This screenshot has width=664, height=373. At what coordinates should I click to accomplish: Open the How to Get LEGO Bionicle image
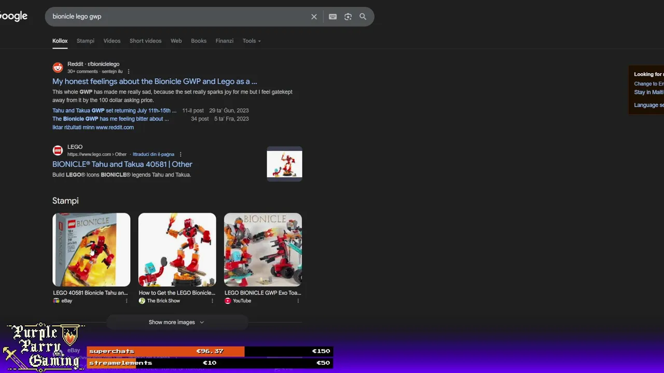177,250
